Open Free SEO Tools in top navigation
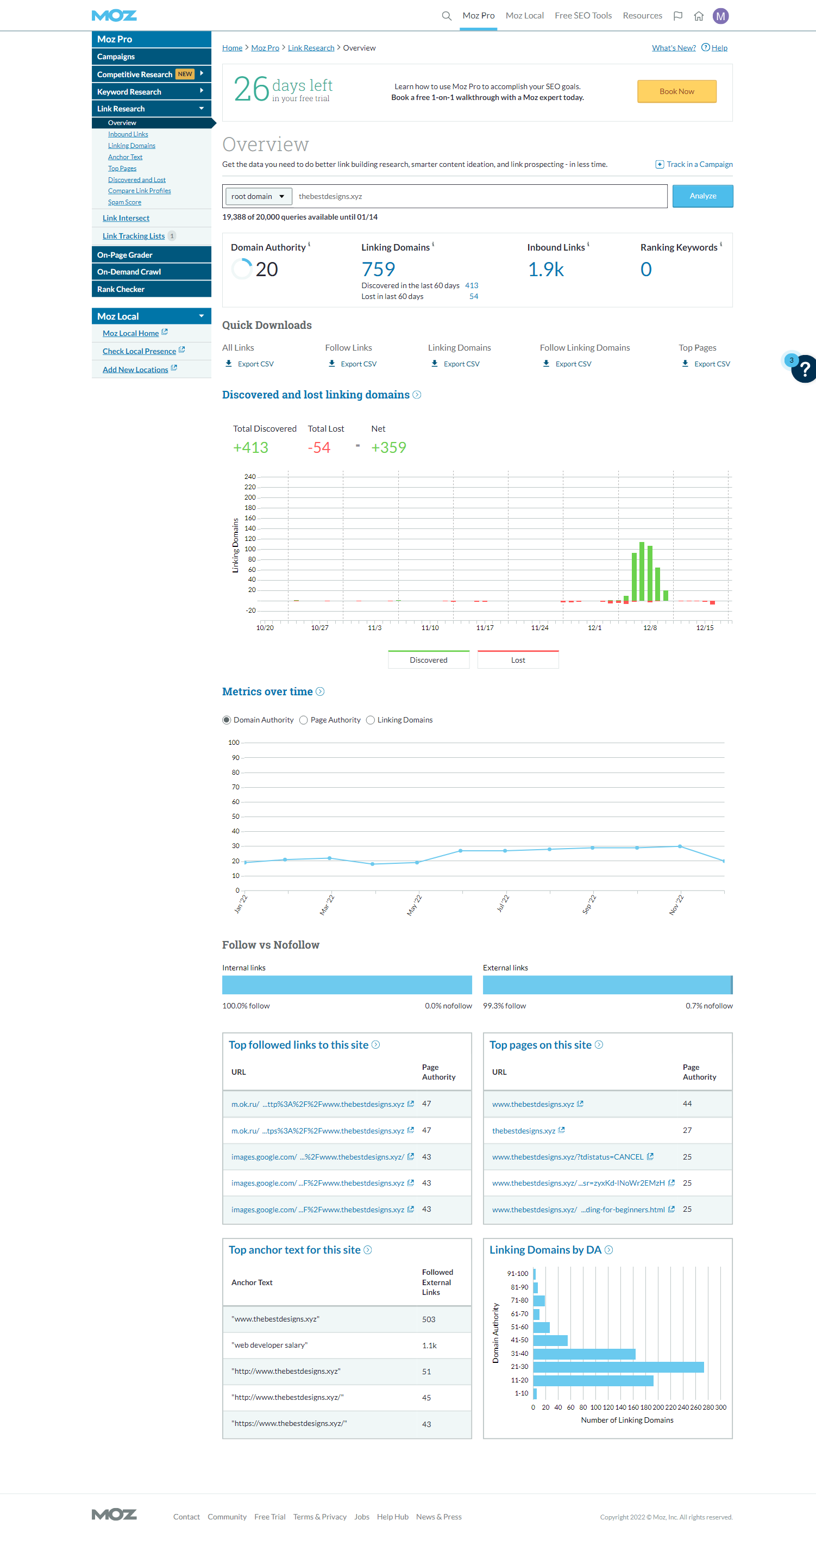The image size is (816, 1545). point(583,16)
